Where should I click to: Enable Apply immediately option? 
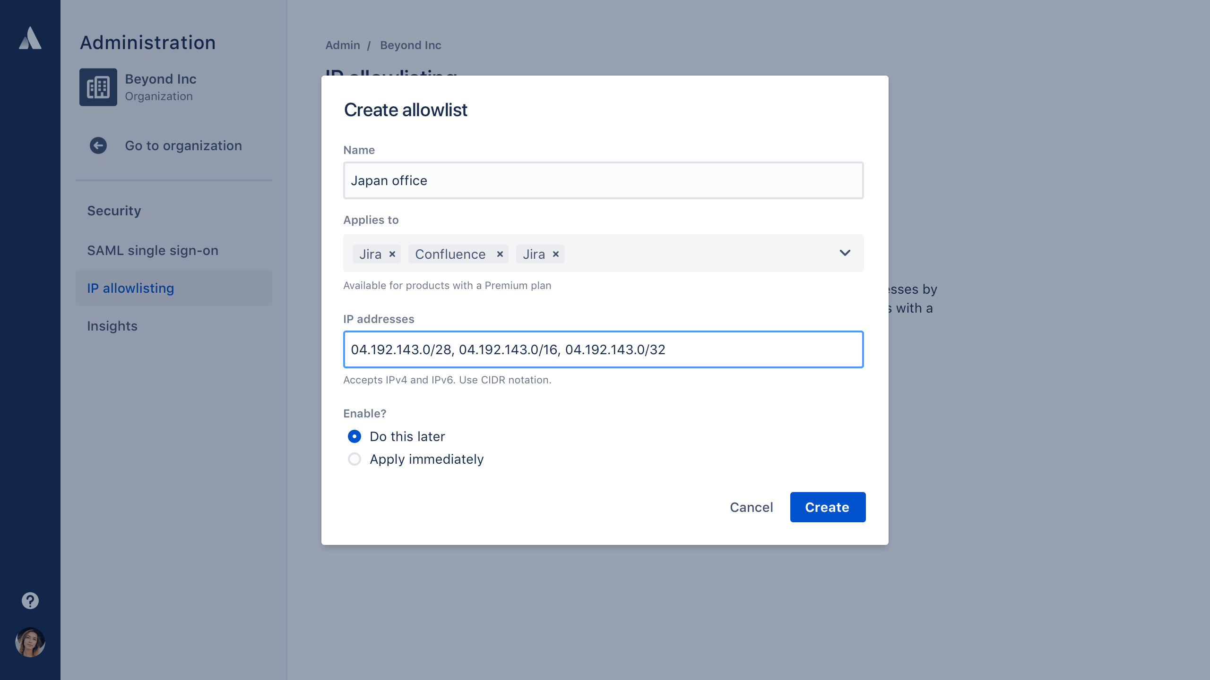pos(353,459)
